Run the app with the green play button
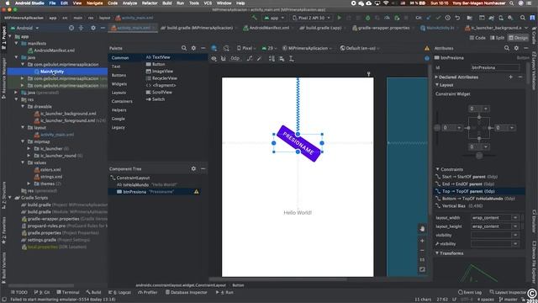The image size is (538, 303). coord(339,18)
